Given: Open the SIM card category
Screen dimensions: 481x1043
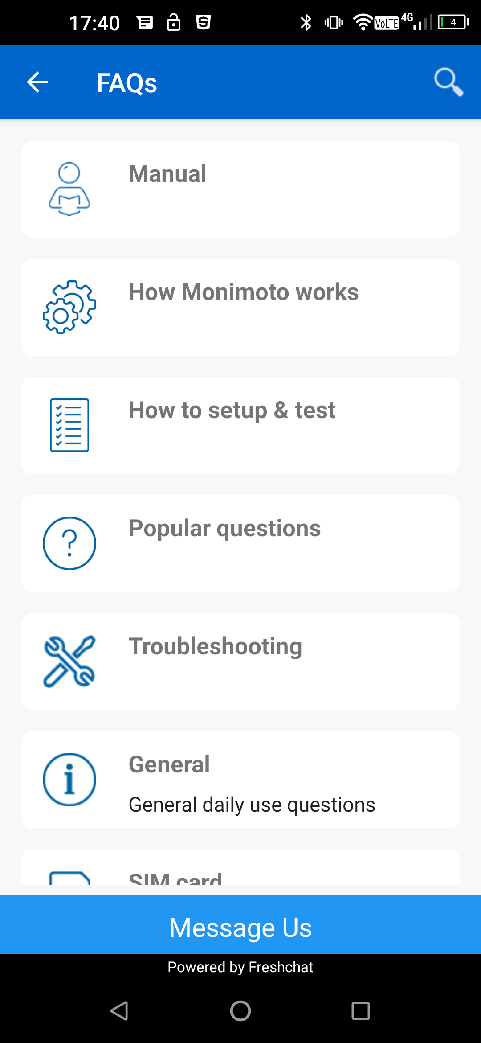Looking at the screenshot, I should [x=175, y=877].
